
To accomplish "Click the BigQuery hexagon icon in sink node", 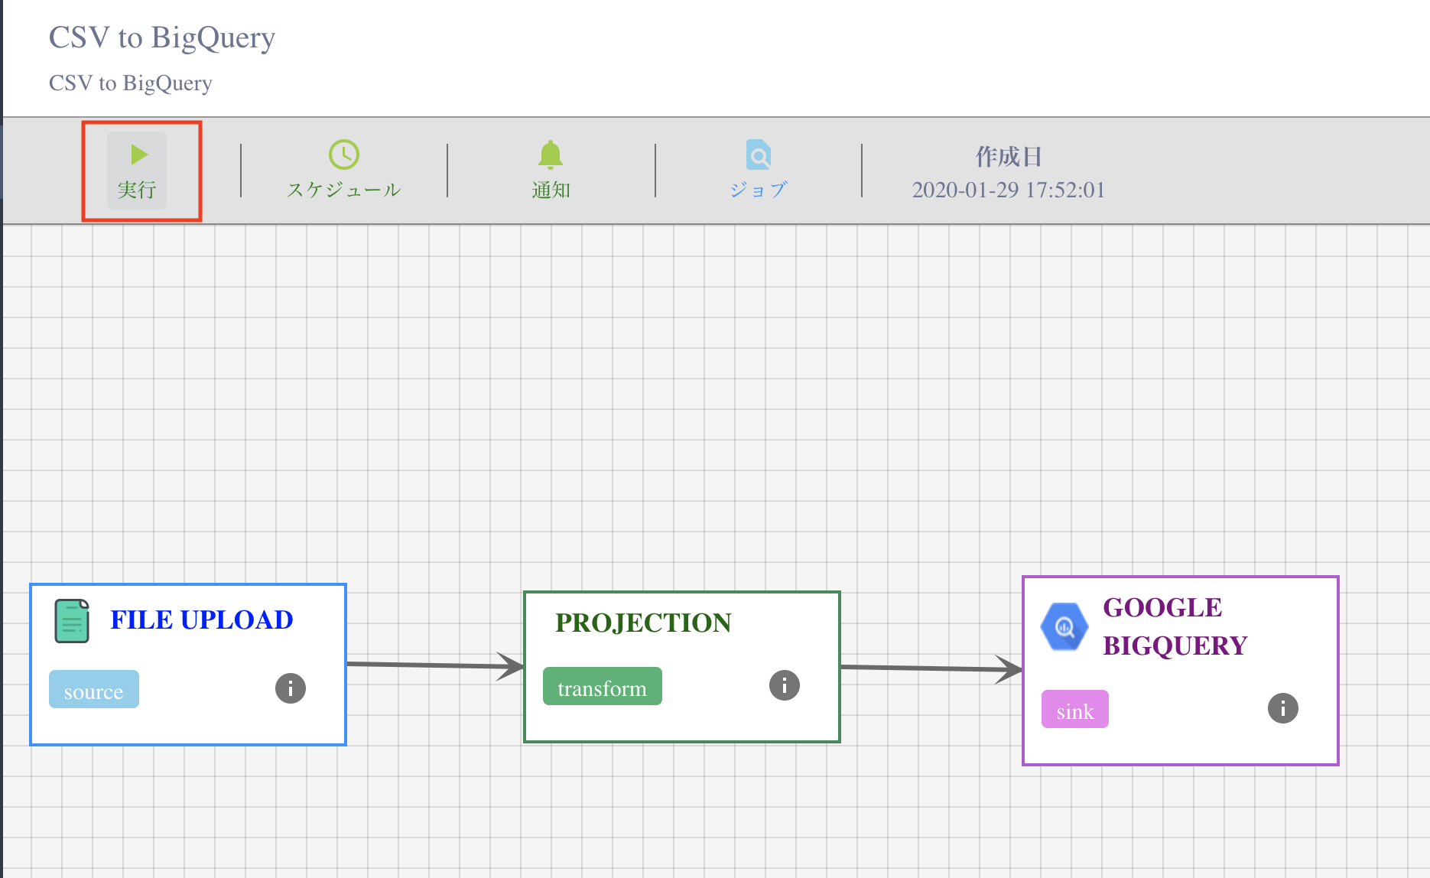I will pyautogui.click(x=1064, y=626).
